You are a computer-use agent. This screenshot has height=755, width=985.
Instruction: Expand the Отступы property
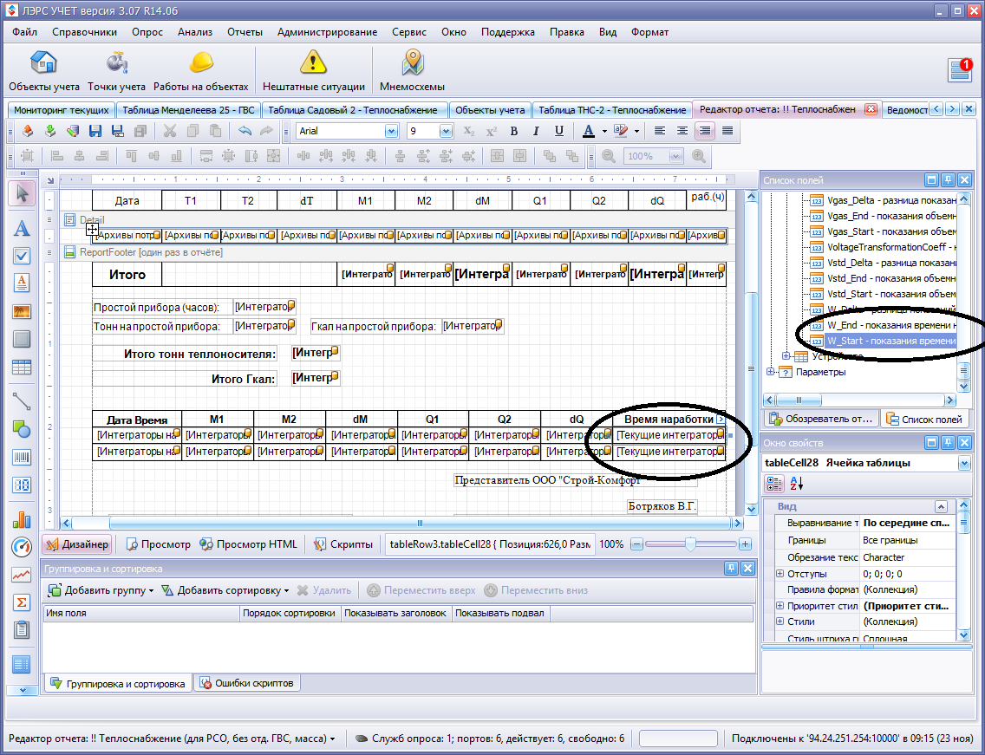pyautogui.click(x=780, y=574)
